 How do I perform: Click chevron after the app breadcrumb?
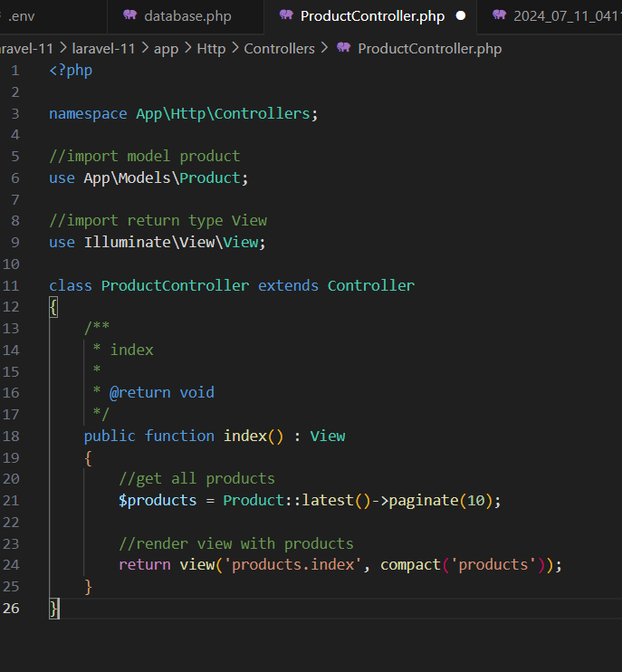[x=187, y=48]
